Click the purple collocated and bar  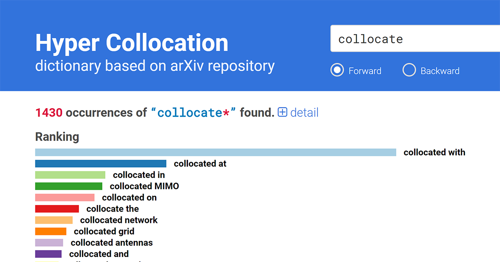click(48, 253)
